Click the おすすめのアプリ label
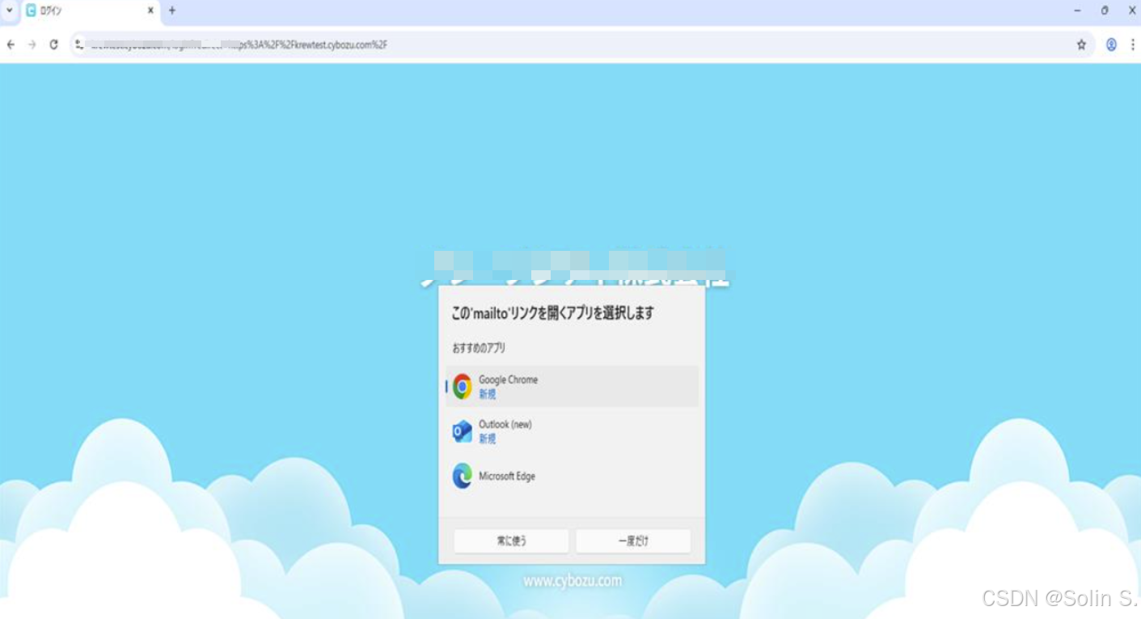This screenshot has width=1141, height=619. (x=479, y=348)
